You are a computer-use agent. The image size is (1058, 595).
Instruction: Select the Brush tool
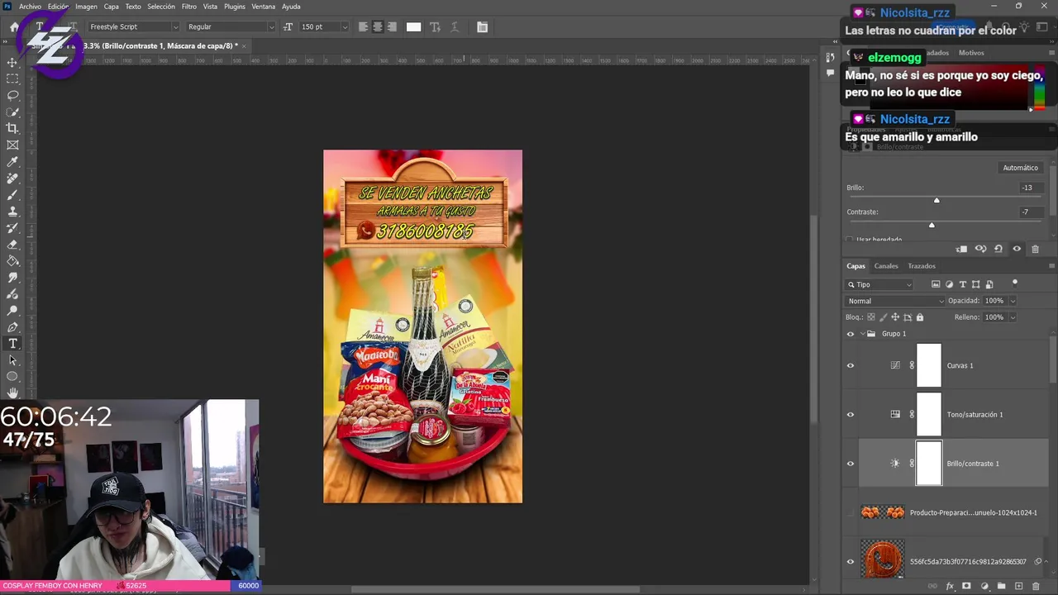[x=12, y=195]
